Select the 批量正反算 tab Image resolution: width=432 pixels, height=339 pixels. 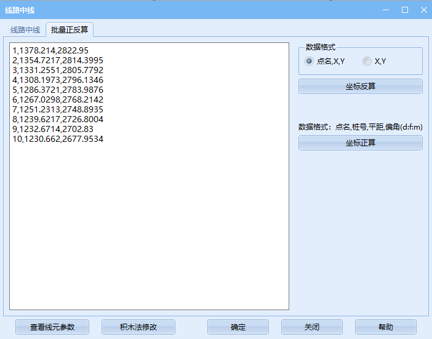(x=70, y=29)
